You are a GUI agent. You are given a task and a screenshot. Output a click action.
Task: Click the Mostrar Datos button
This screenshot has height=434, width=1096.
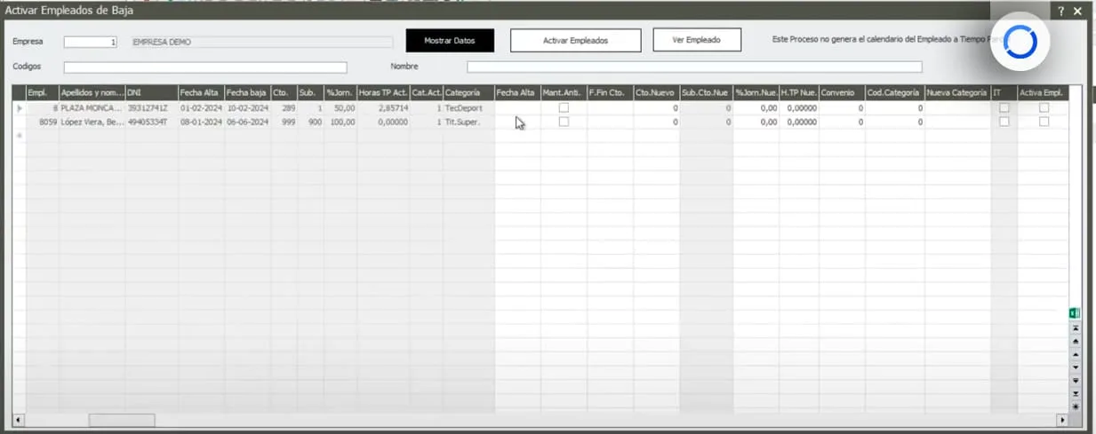click(x=450, y=41)
